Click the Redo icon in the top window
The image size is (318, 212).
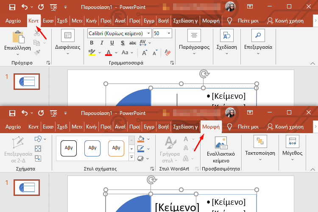pyautogui.click(x=41, y=7)
